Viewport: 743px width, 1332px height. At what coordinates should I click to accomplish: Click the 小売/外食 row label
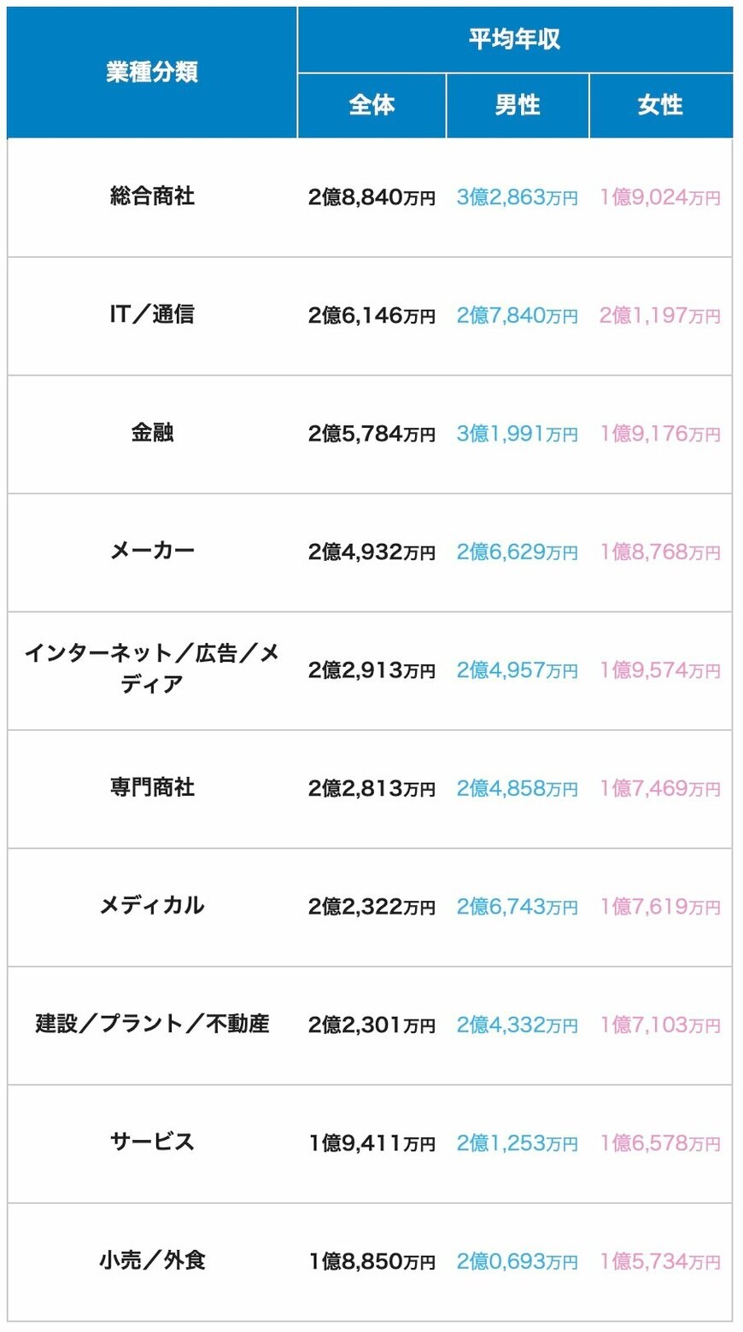click(152, 1259)
